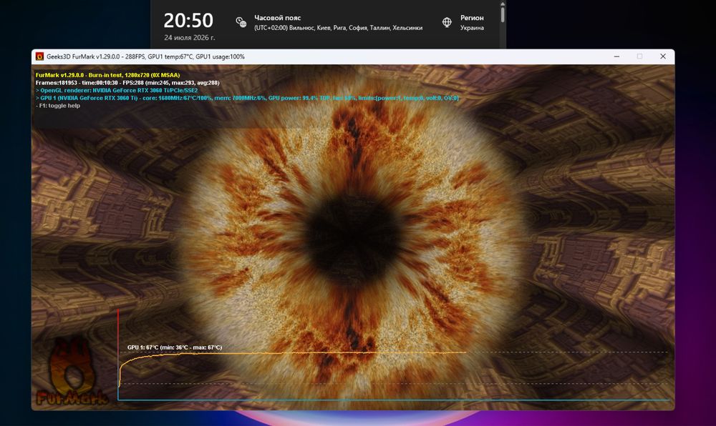Click the 20:50 clock display
The width and height of the screenshot is (716, 426).
[188, 21]
